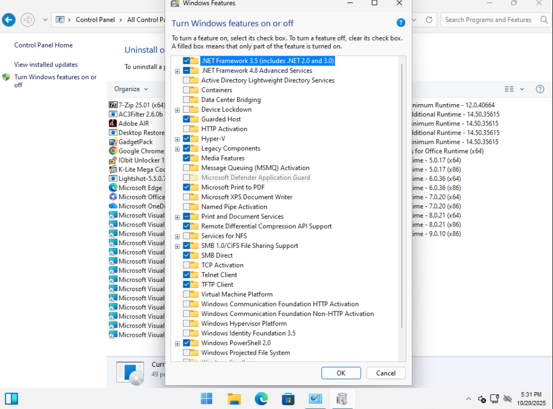Image resolution: width=553 pixels, height=409 pixels.
Task: Click the Lightshot program icon
Action: click(113, 178)
